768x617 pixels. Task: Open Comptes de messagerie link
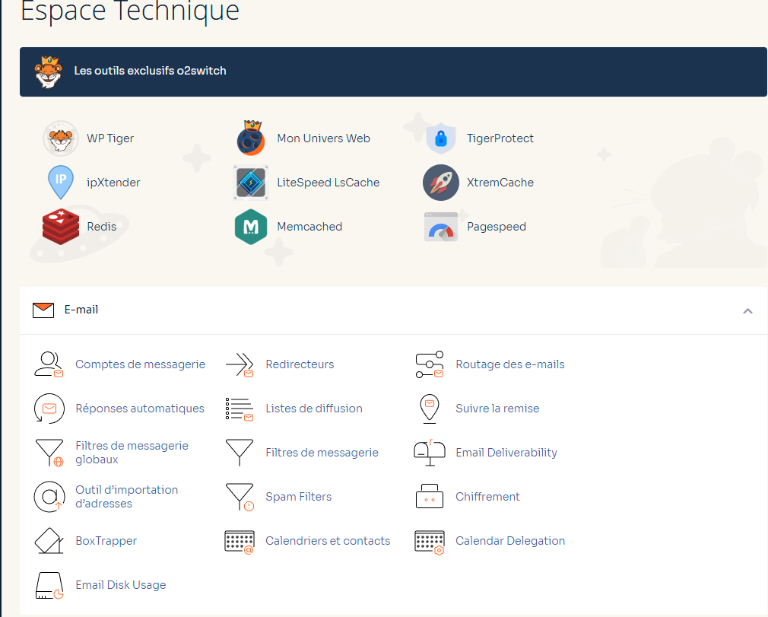coord(140,364)
